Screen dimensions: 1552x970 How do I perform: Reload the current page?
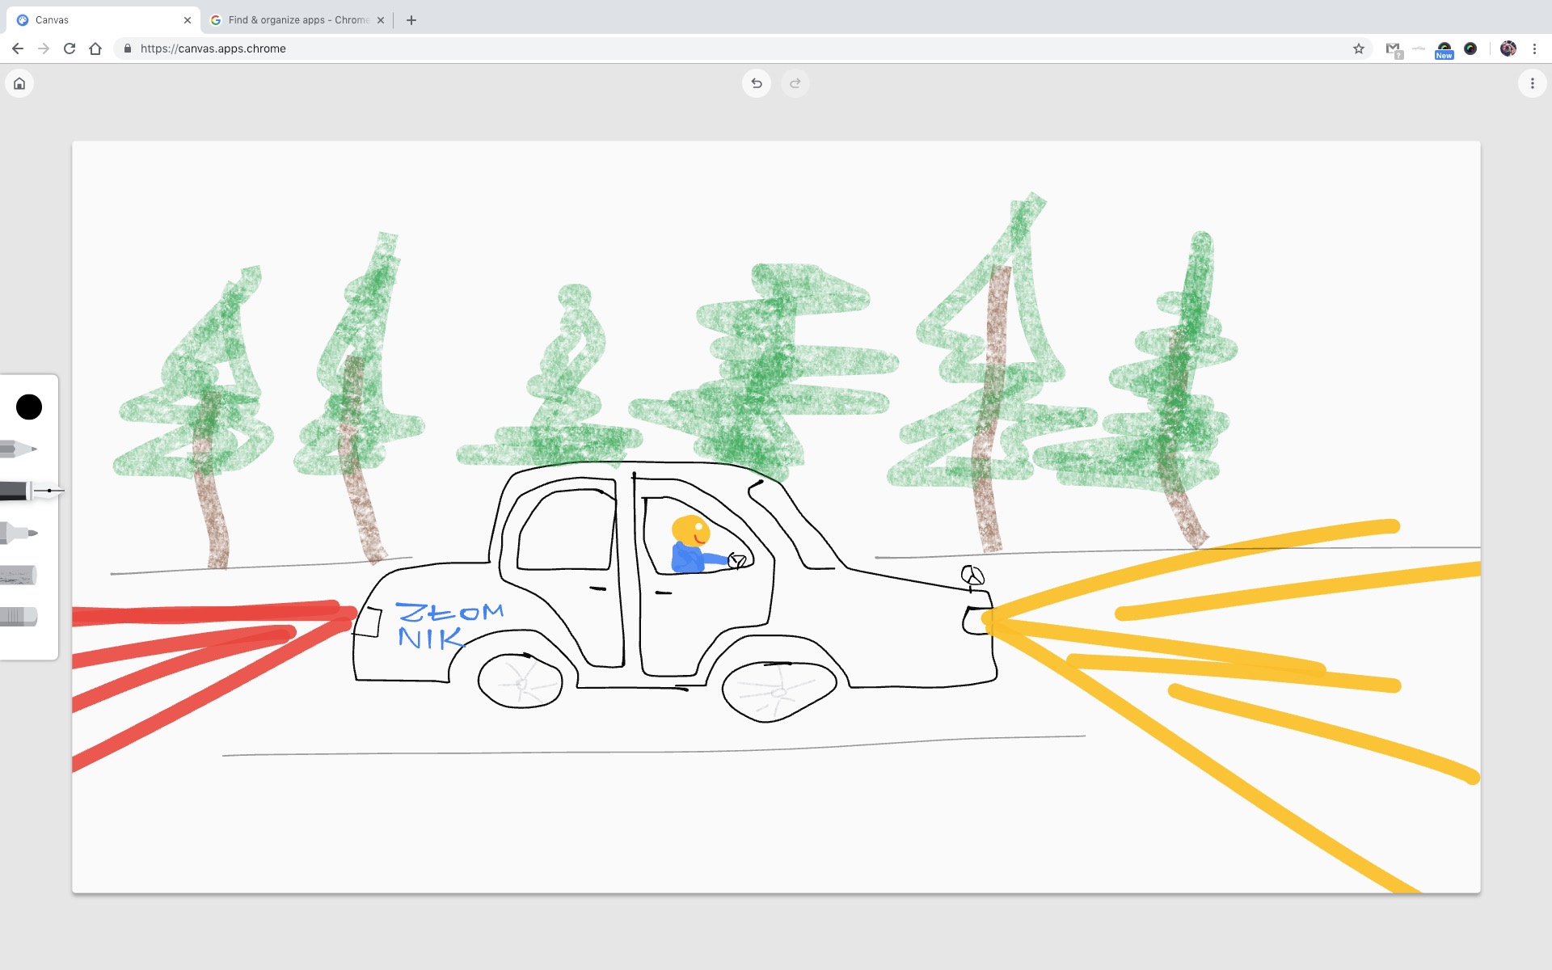pyautogui.click(x=70, y=48)
